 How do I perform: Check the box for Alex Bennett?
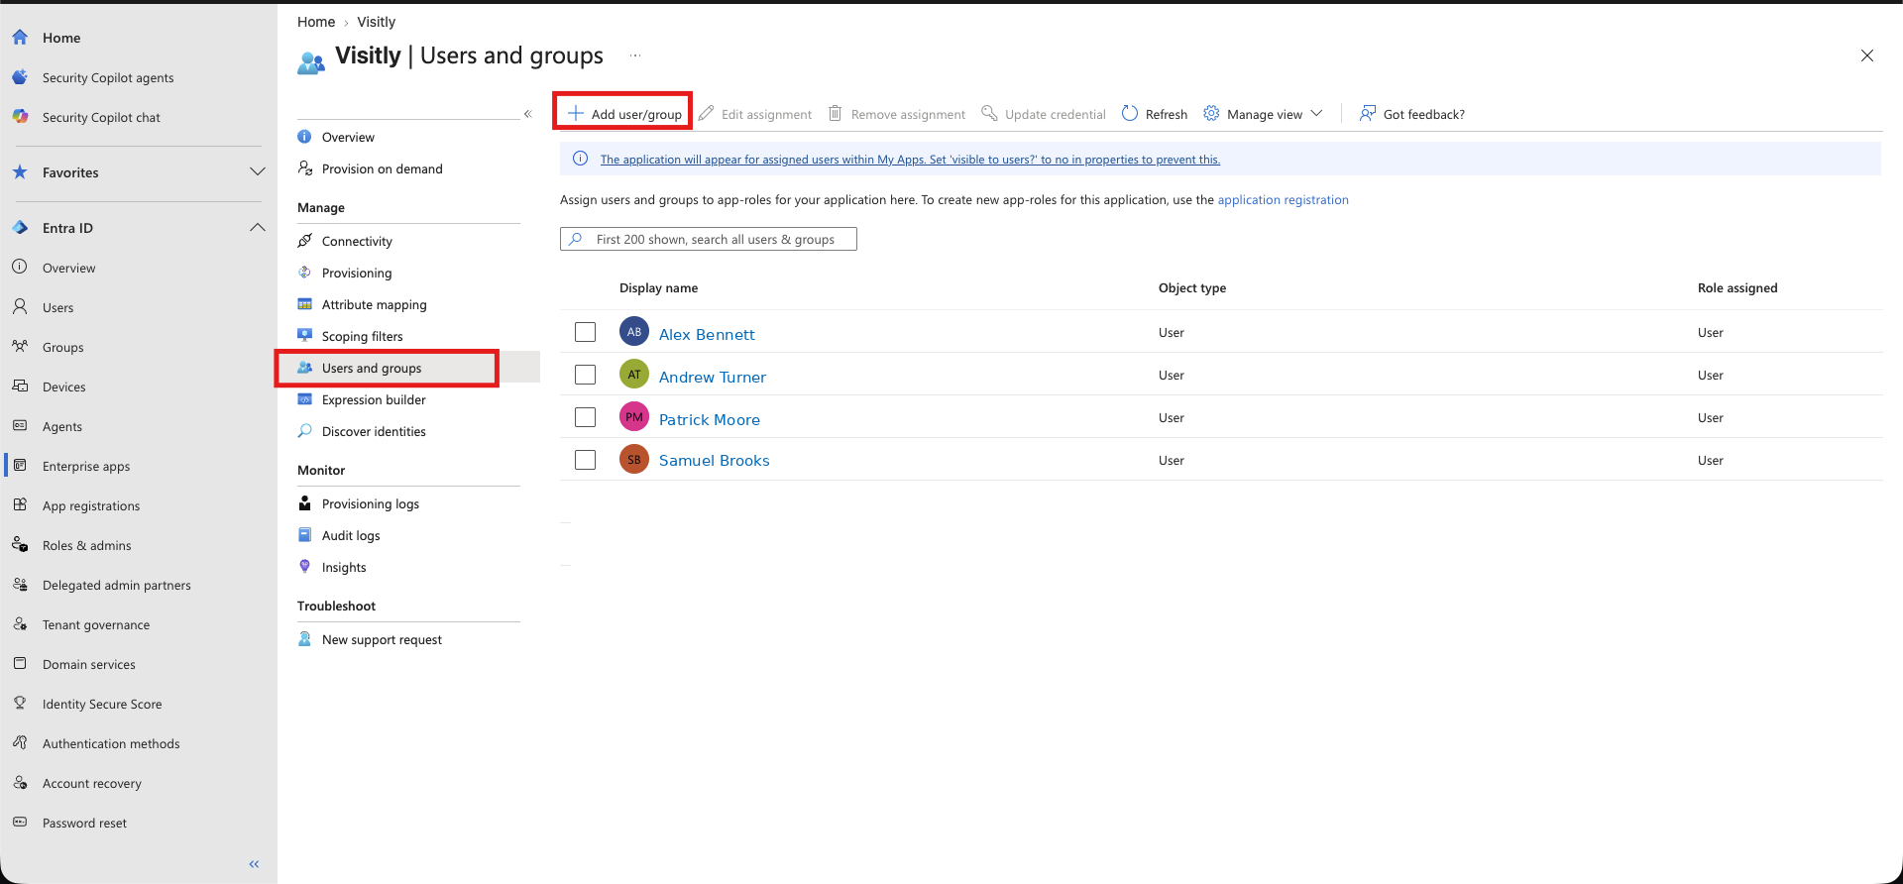586,332
